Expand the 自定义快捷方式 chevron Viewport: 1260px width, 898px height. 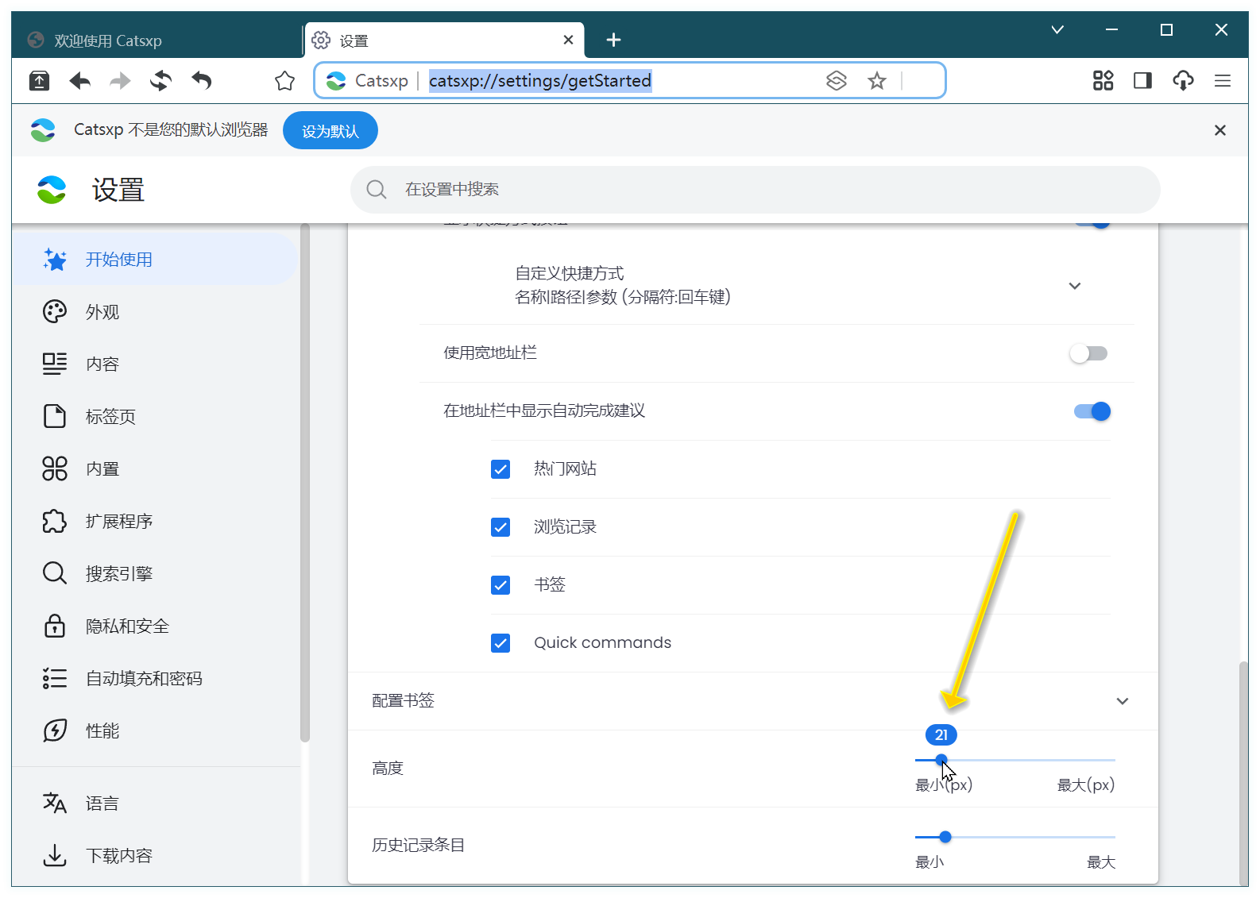(x=1075, y=286)
